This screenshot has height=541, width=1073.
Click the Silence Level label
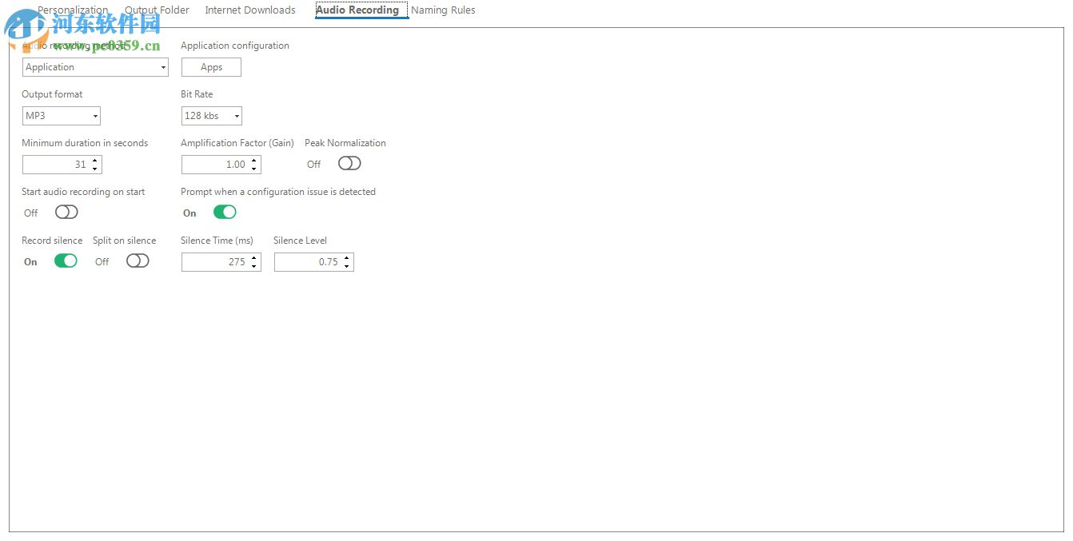coord(300,241)
